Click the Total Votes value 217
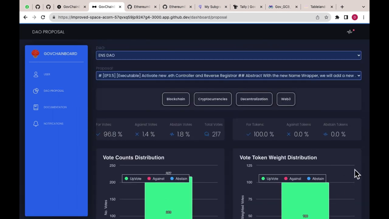 click(x=216, y=134)
